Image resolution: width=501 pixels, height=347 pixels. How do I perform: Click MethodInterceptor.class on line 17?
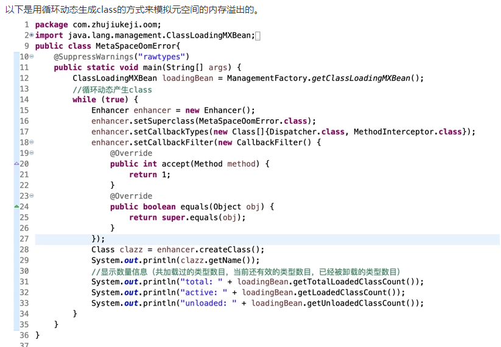[x=408, y=132]
